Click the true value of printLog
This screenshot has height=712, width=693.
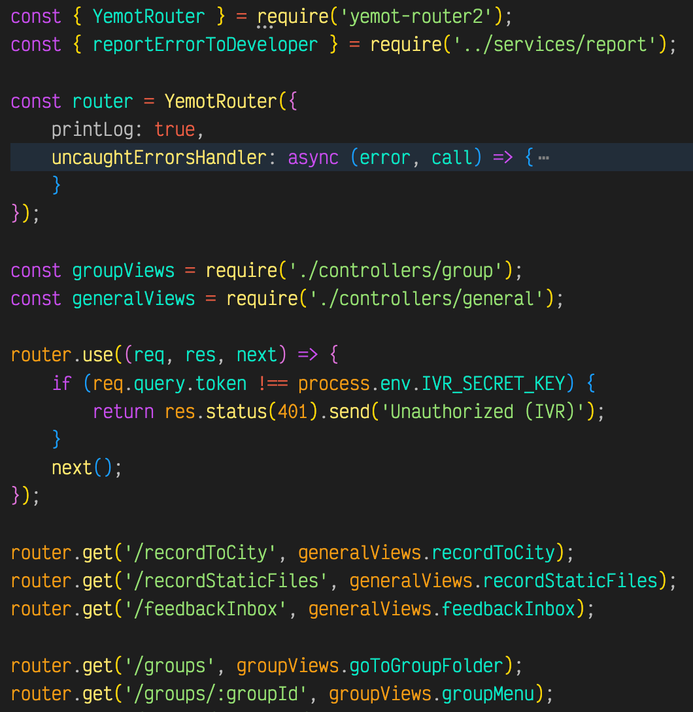[x=175, y=129]
